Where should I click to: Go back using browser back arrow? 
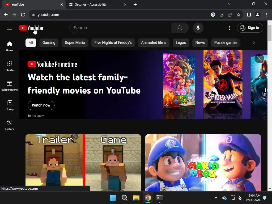pyautogui.click(x=6, y=15)
